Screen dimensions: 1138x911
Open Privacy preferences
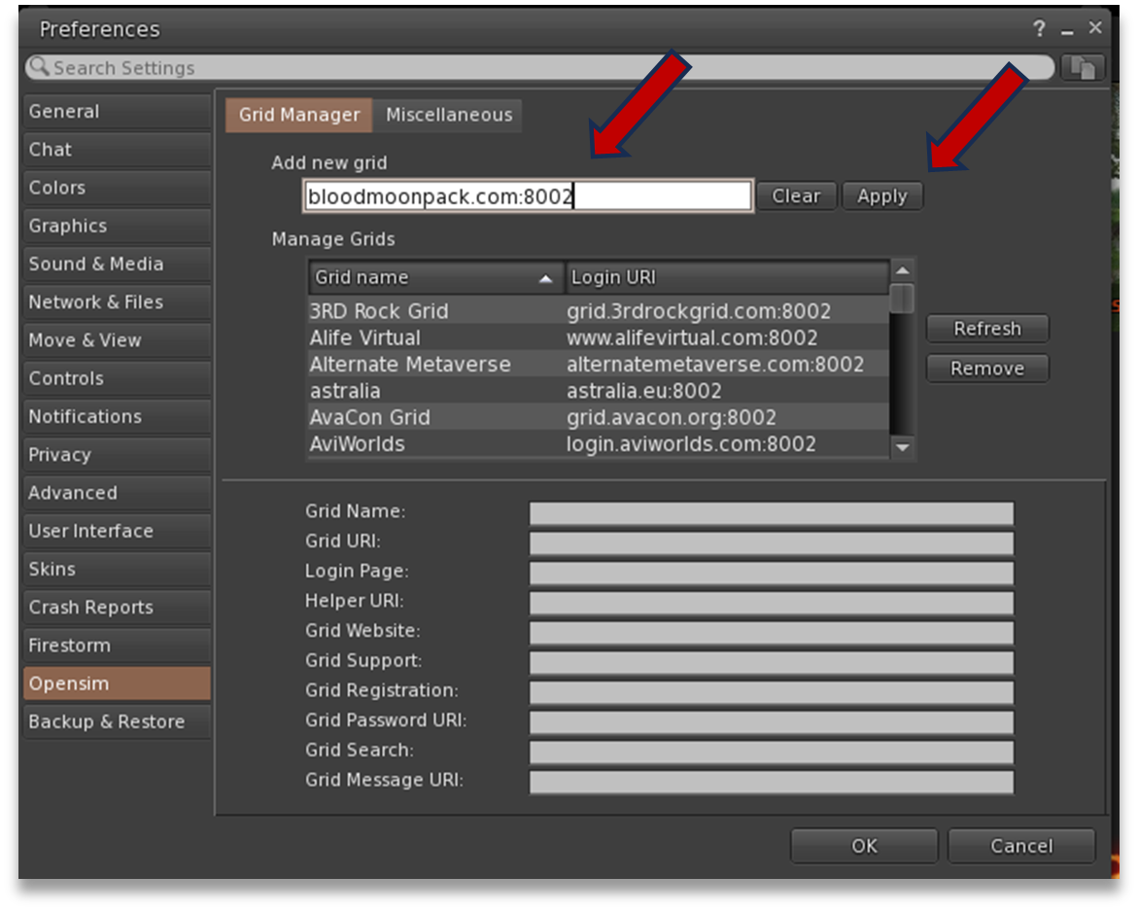[117, 455]
